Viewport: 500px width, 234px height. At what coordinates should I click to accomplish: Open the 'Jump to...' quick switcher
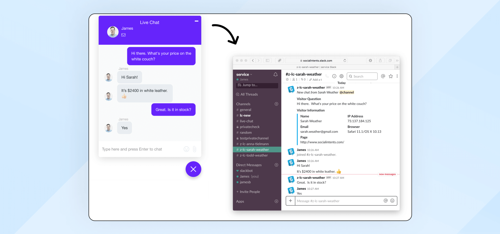(257, 85)
